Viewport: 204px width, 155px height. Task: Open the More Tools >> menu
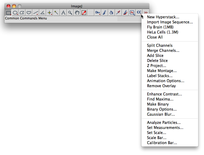pos(146,13)
